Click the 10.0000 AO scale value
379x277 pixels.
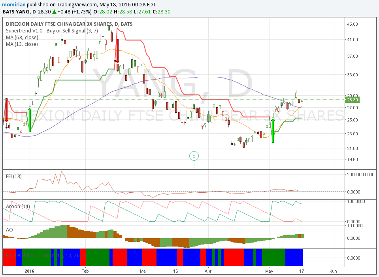pyautogui.click(x=355, y=226)
